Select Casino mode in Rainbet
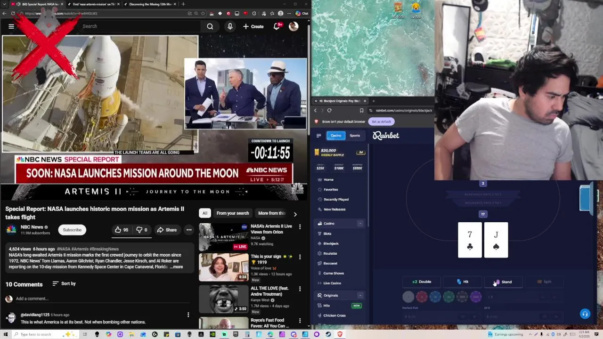This screenshot has height=339, width=603. pyautogui.click(x=335, y=136)
